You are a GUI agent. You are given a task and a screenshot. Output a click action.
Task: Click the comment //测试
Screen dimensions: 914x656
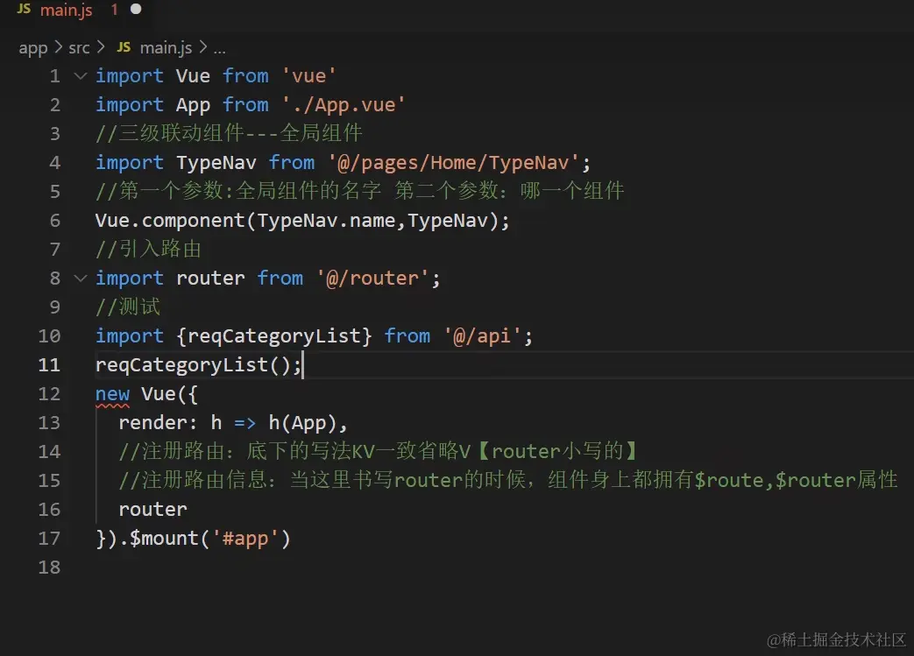pos(128,307)
